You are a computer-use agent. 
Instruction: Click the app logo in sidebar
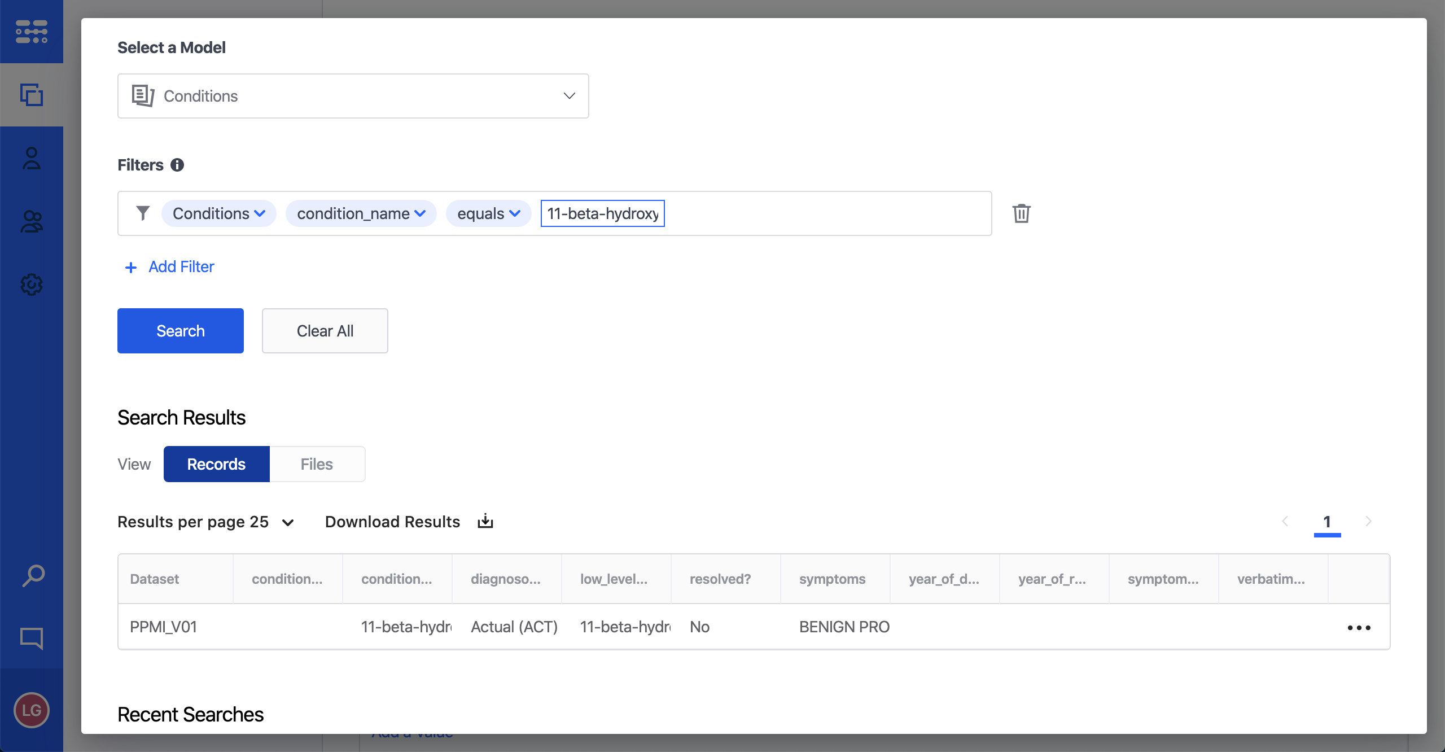32,32
